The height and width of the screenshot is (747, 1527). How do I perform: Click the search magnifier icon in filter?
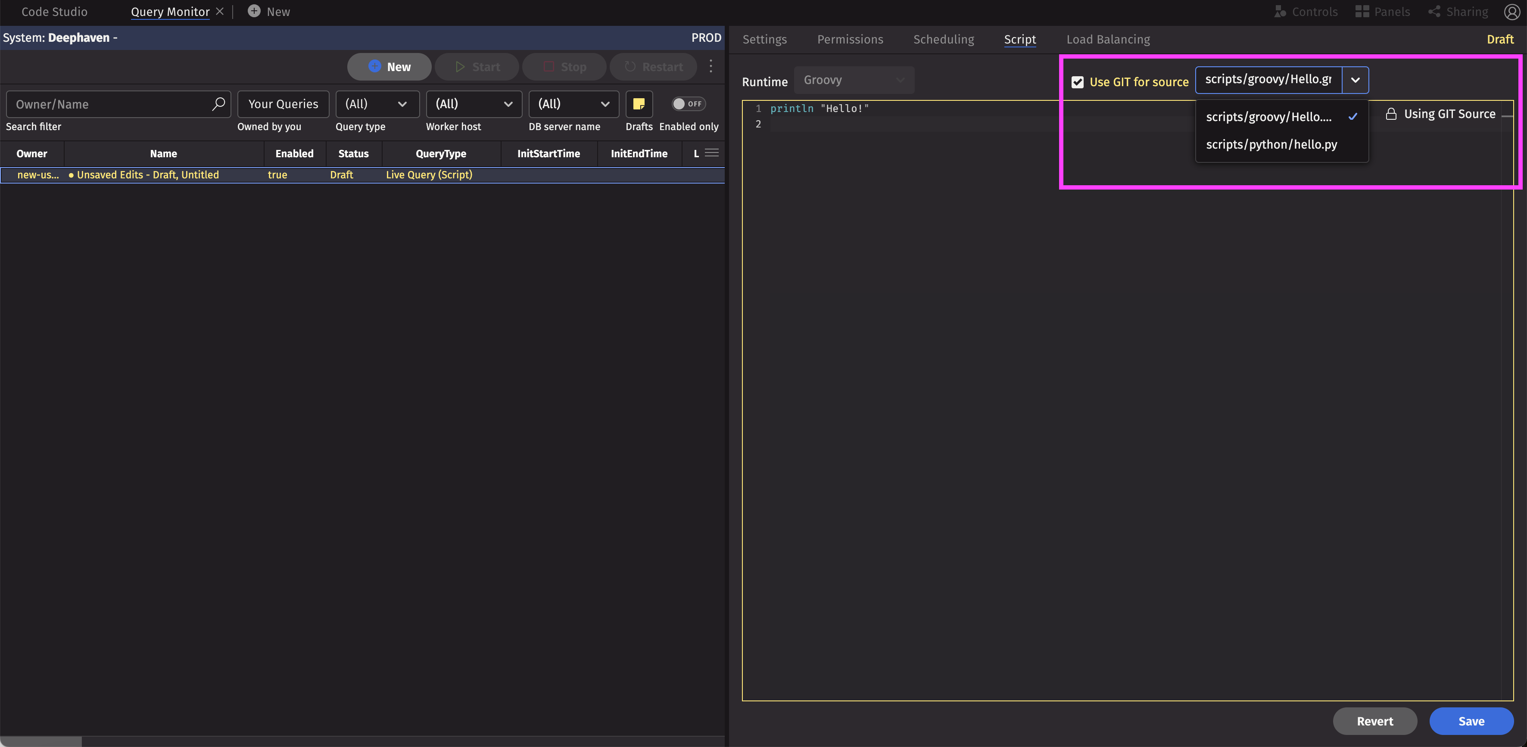tap(218, 104)
